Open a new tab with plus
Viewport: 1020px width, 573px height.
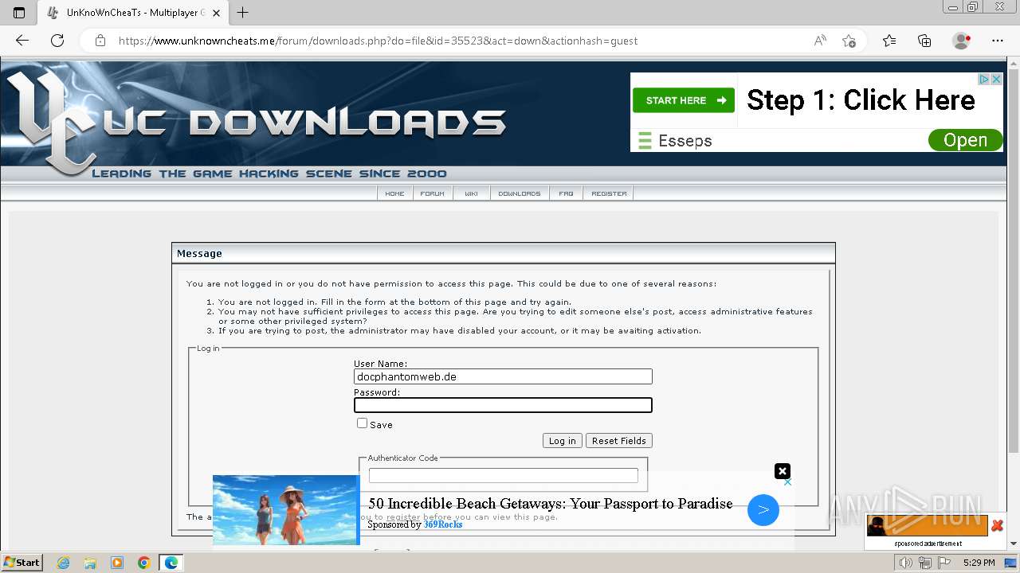243,13
